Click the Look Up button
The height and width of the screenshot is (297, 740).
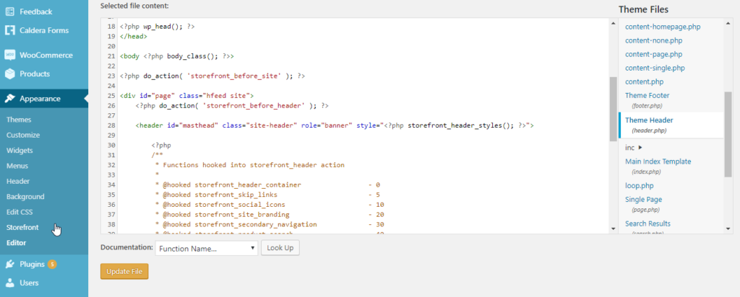[x=280, y=247]
